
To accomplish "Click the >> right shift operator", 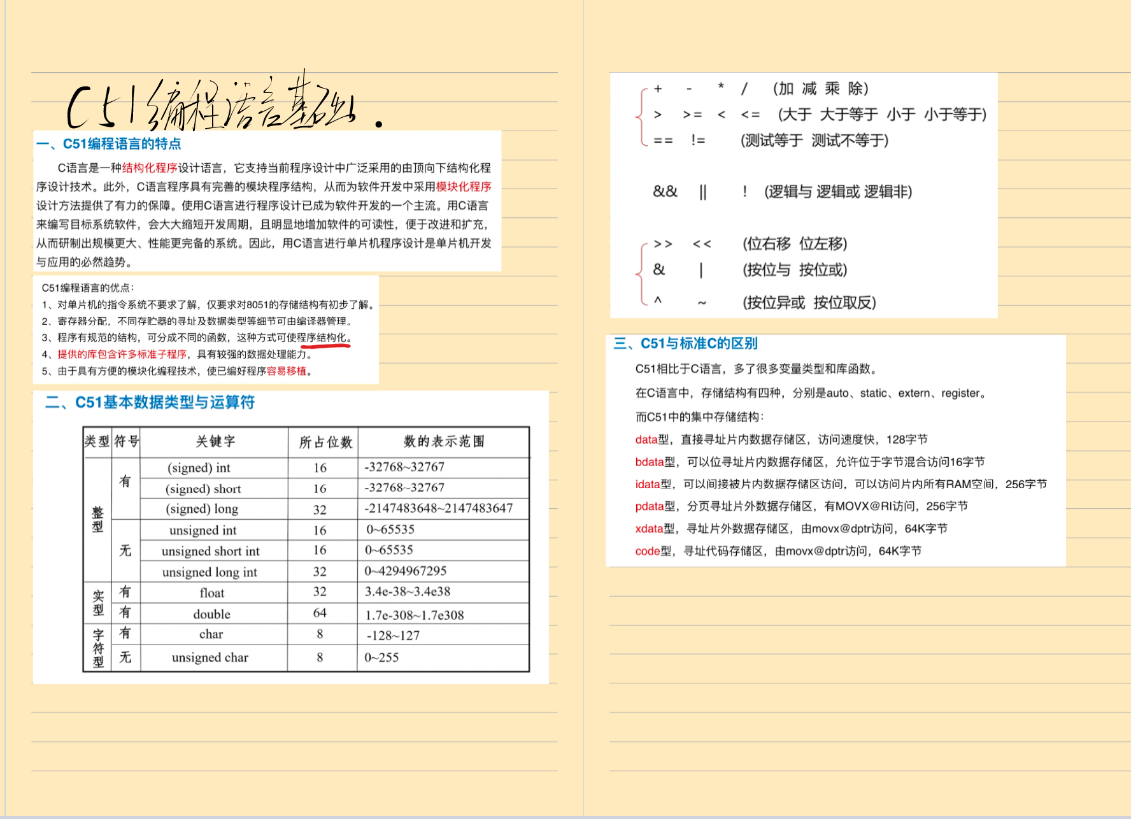I will pyautogui.click(x=663, y=244).
